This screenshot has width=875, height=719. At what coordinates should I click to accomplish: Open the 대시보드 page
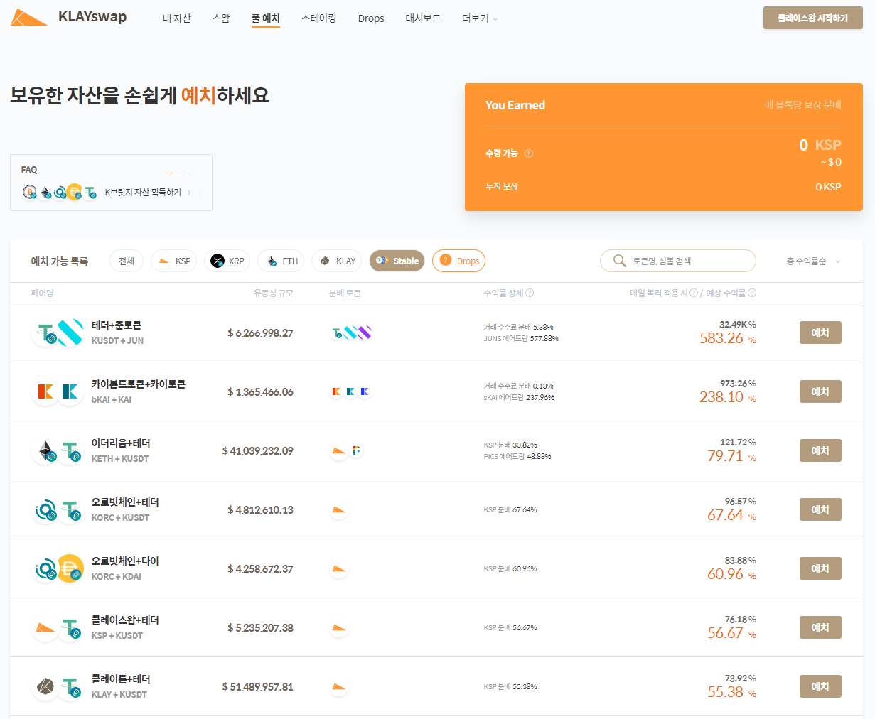[x=423, y=18]
